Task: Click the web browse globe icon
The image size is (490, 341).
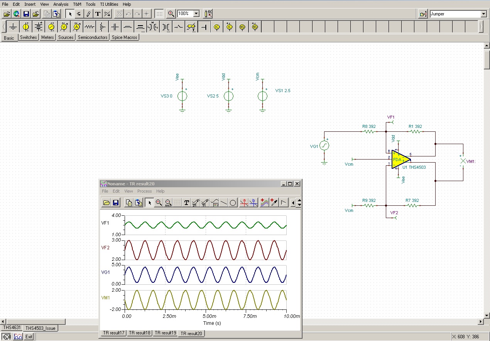Action: tap(16, 14)
